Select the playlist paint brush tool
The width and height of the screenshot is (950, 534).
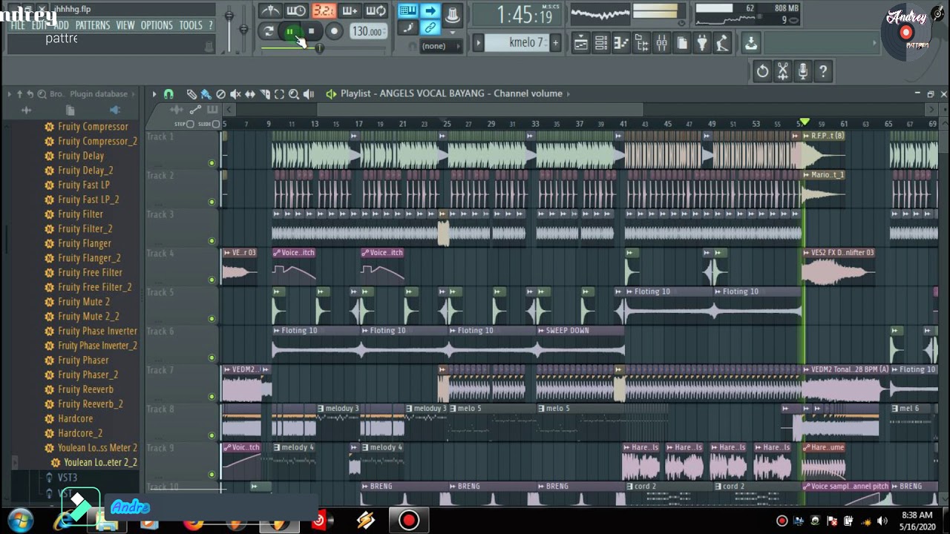[206, 94]
